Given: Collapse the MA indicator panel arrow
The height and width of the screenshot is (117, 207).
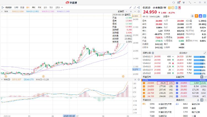Looking at the screenshot, I should 2,12.
